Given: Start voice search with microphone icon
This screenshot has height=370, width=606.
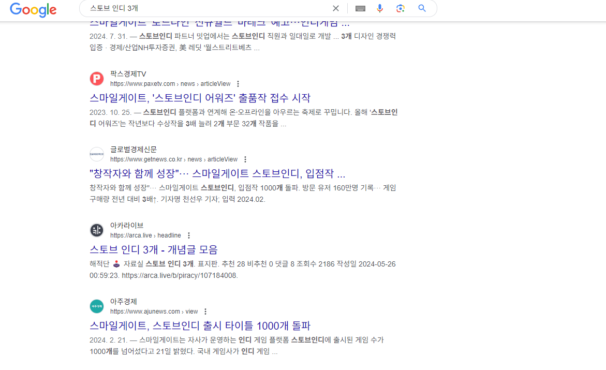Looking at the screenshot, I should [x=380, y=8].
